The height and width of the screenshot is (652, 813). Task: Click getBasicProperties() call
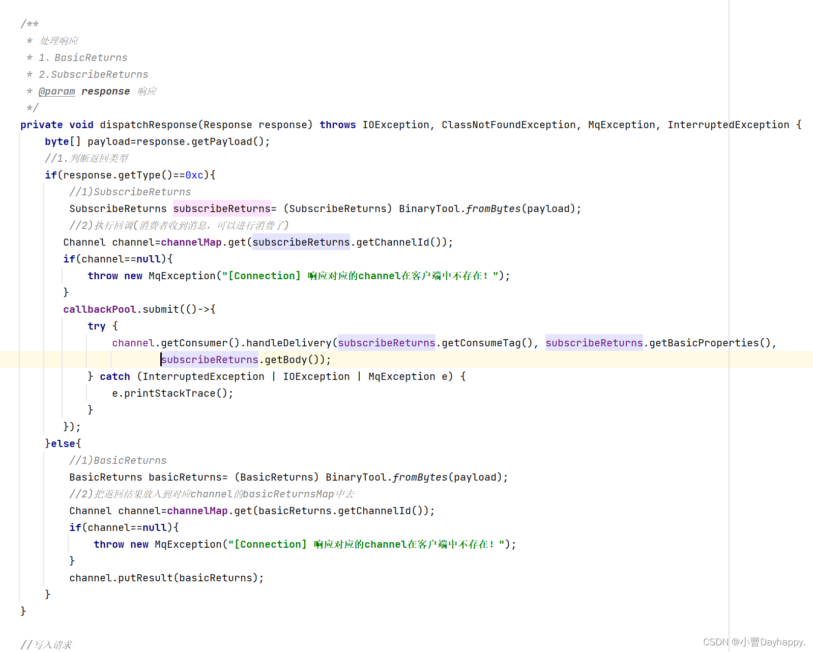[710, 343]
